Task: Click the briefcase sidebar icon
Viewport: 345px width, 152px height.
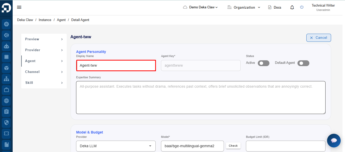Action: [x=6, y=90]
